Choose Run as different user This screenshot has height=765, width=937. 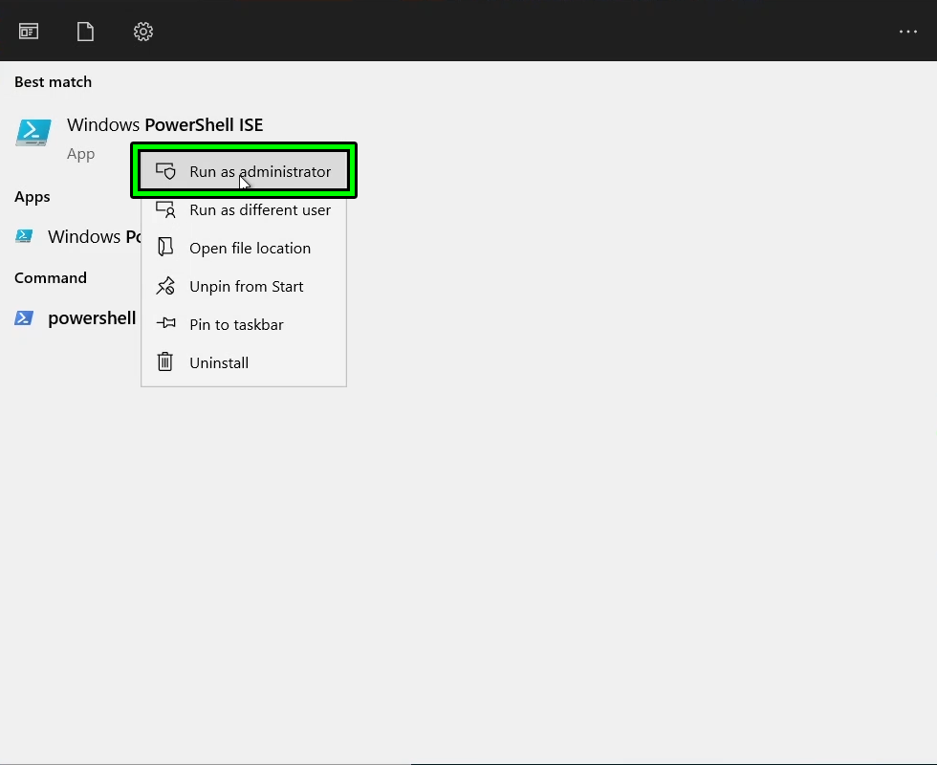point(258,209)
